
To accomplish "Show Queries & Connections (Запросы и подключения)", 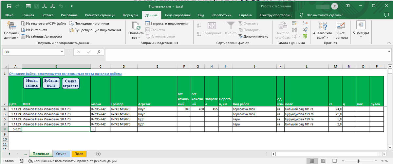I will (x=167, y=24).
